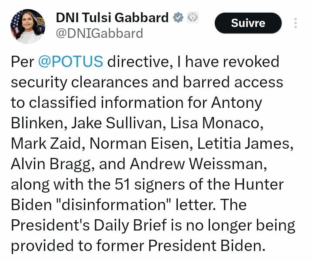Open the @POTUS mention link
The height and width of the screenshot is (261, 313).
(x=71, y=61)
